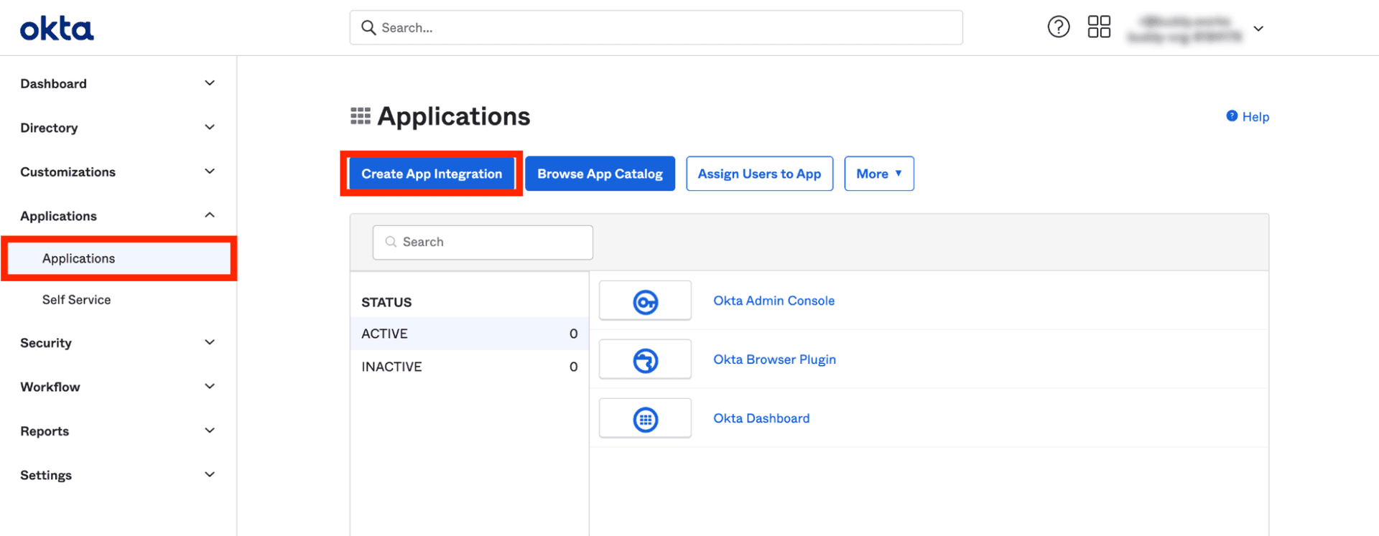Click the Okta Browser Plugin app icon
Viewport: 1379px width, 536px height.
click(x=645, y=360)
